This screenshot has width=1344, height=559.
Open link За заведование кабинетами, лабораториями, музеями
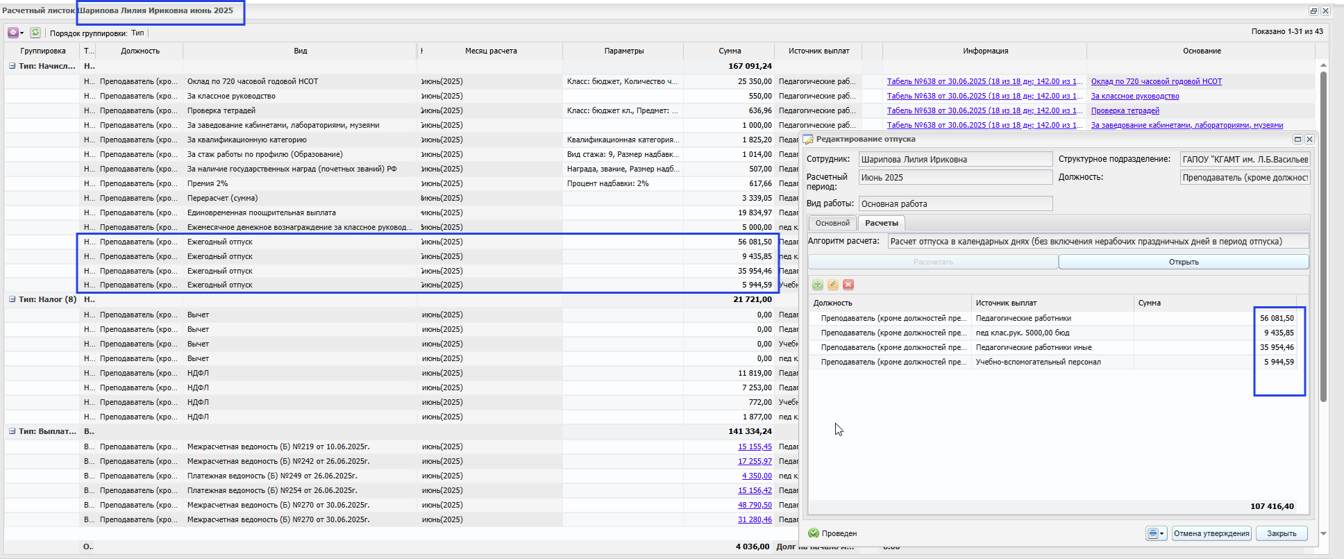pos(1186,125)
